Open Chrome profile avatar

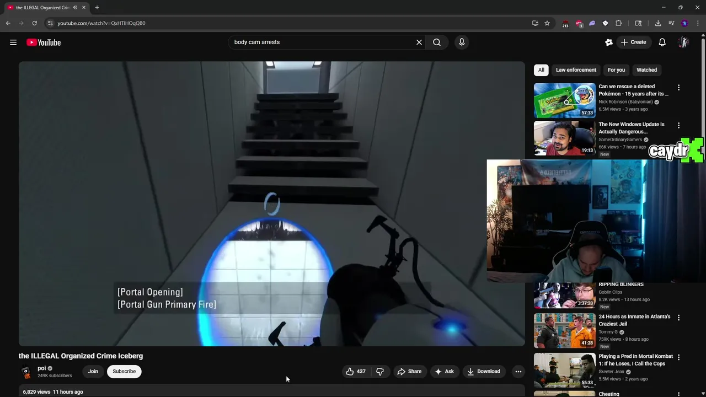coord(684,23)
